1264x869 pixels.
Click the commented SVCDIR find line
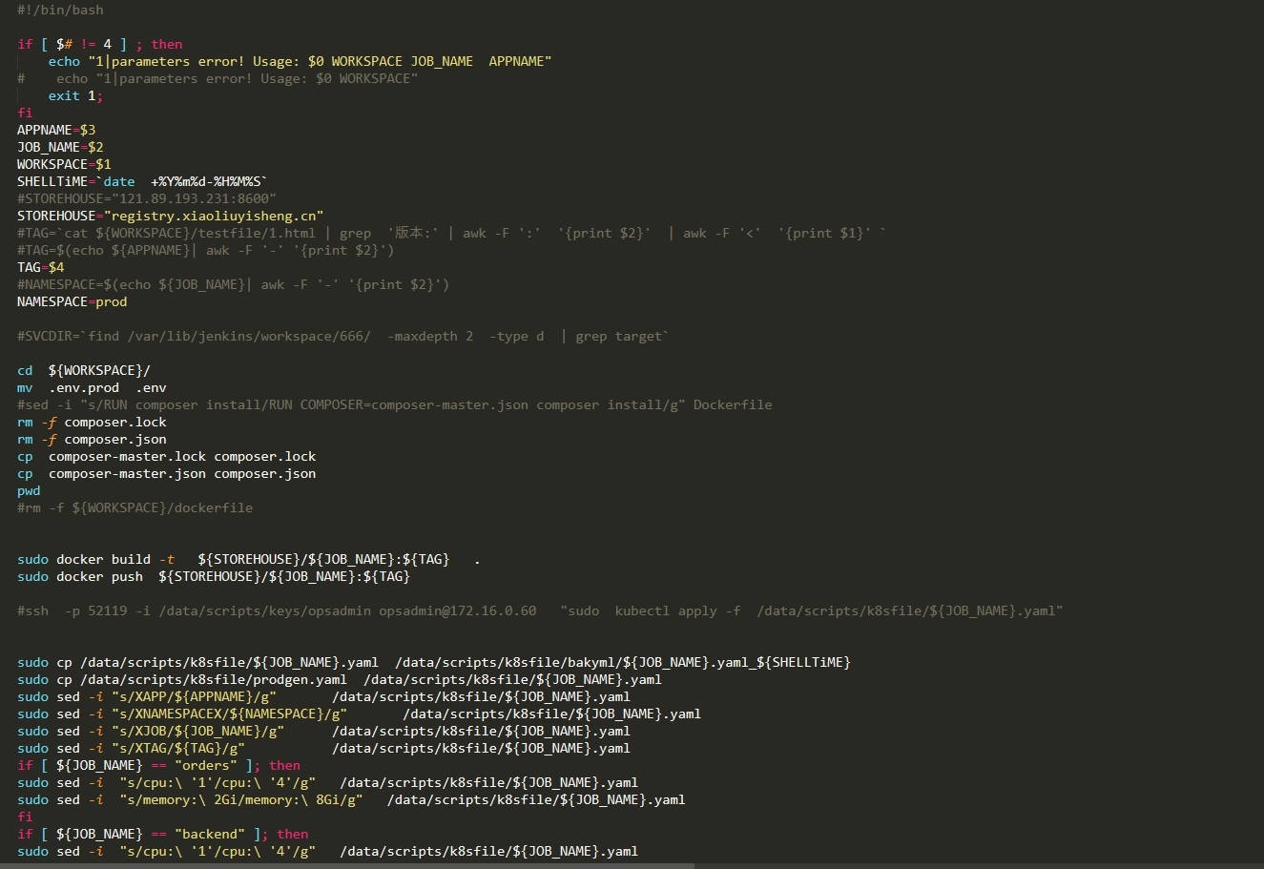coord(343,336)
